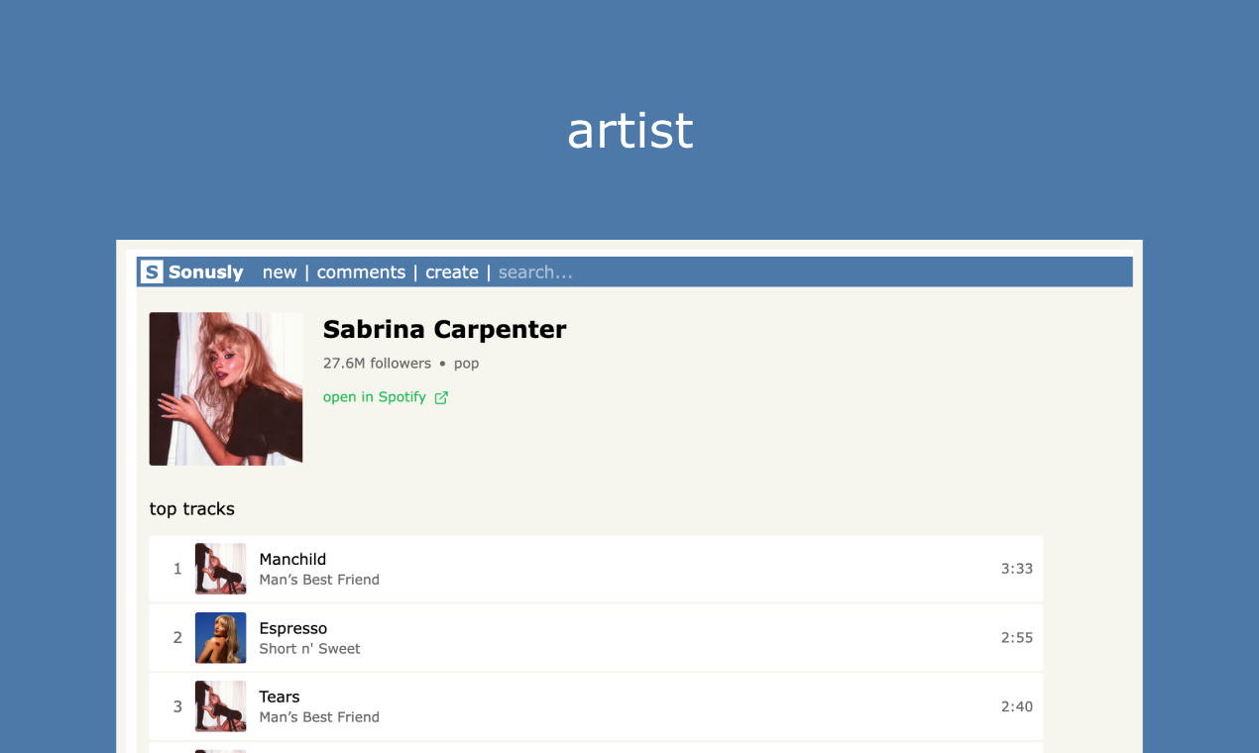This screenshot has width=1259, height=753.
Task: Open the "new" navigation item
Action: point(280,271)
